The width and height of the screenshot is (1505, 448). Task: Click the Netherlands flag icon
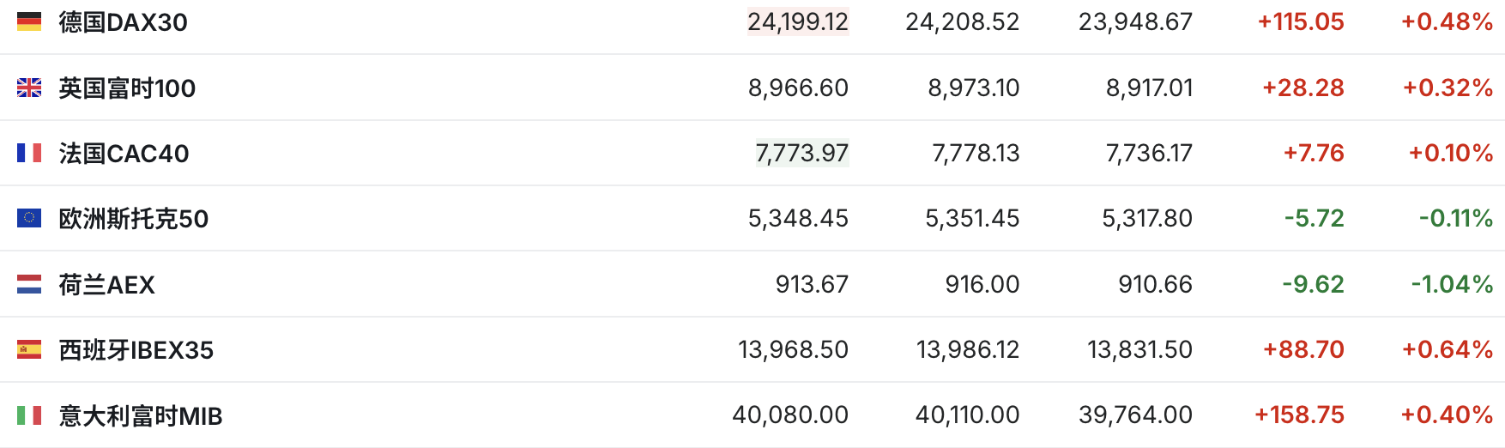coord(29,284)
